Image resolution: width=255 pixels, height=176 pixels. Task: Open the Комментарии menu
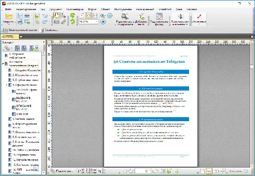click(x=75, y=9)
